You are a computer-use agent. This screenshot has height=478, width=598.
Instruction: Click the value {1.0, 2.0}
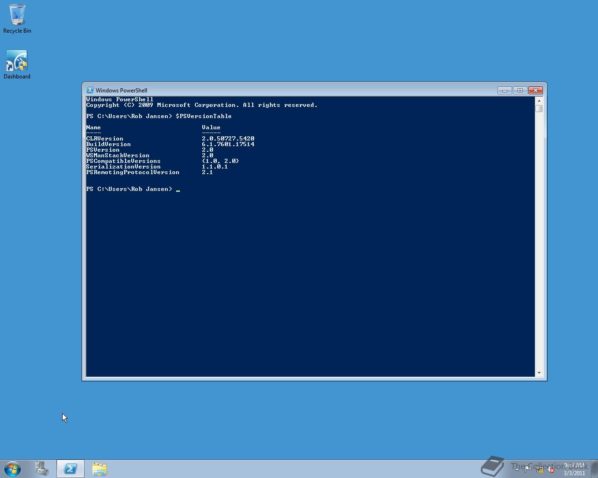point(221,161)
